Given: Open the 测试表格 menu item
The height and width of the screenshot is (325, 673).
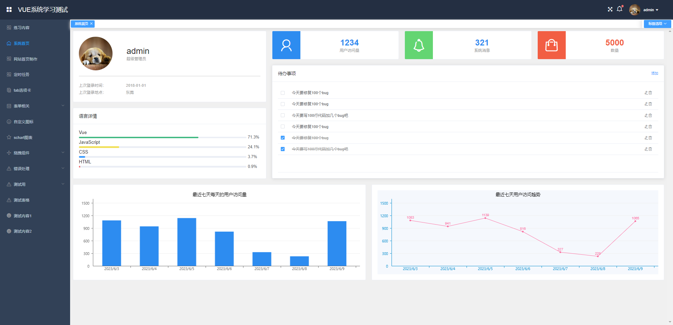Looking at the screenshot, I should 35,200.
